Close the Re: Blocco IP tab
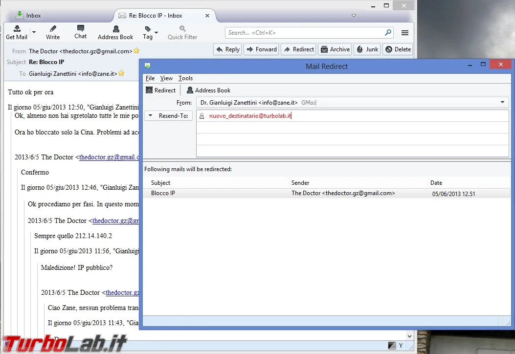515x354 pixels. coord(207,16)
